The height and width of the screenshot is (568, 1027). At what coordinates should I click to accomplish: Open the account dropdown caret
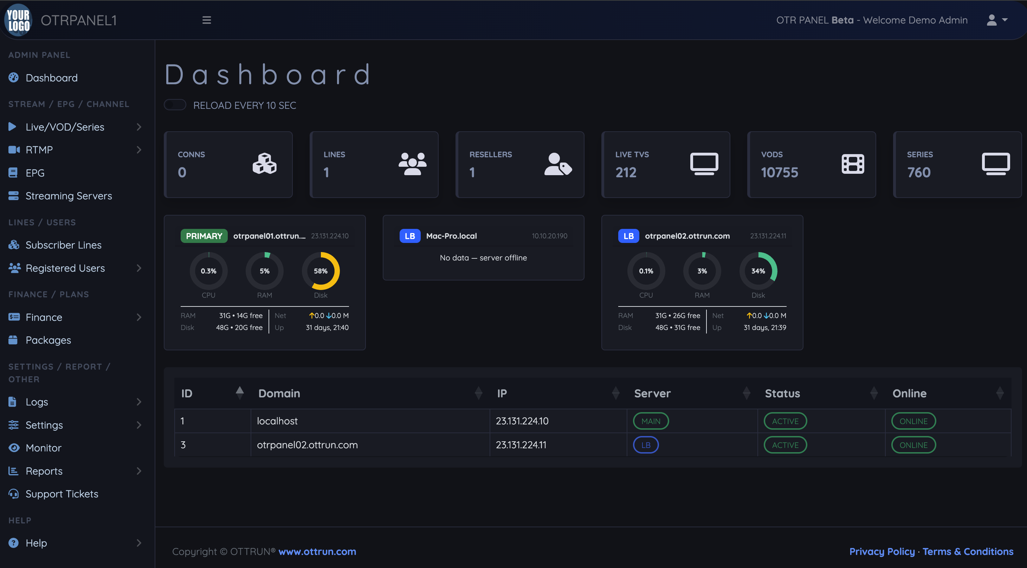point(1005,20)
